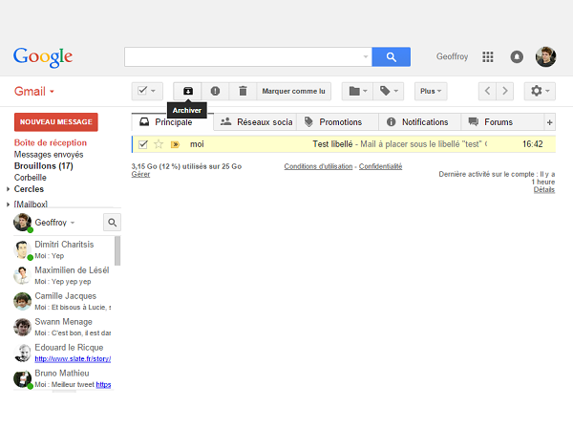The width and height of the screenshot is (573, 430).
Task: Open Boîte de réception folder
Action: point(51,142)
